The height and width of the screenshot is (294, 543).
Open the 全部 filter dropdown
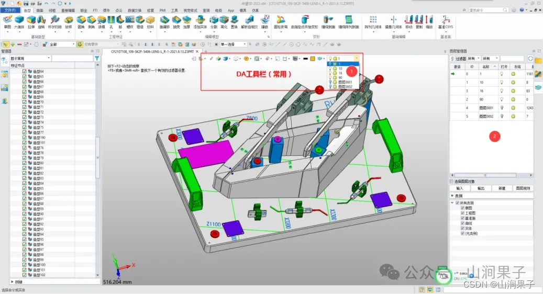[x=62, y=44]
